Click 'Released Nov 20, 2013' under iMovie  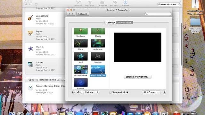coord(45,55)
